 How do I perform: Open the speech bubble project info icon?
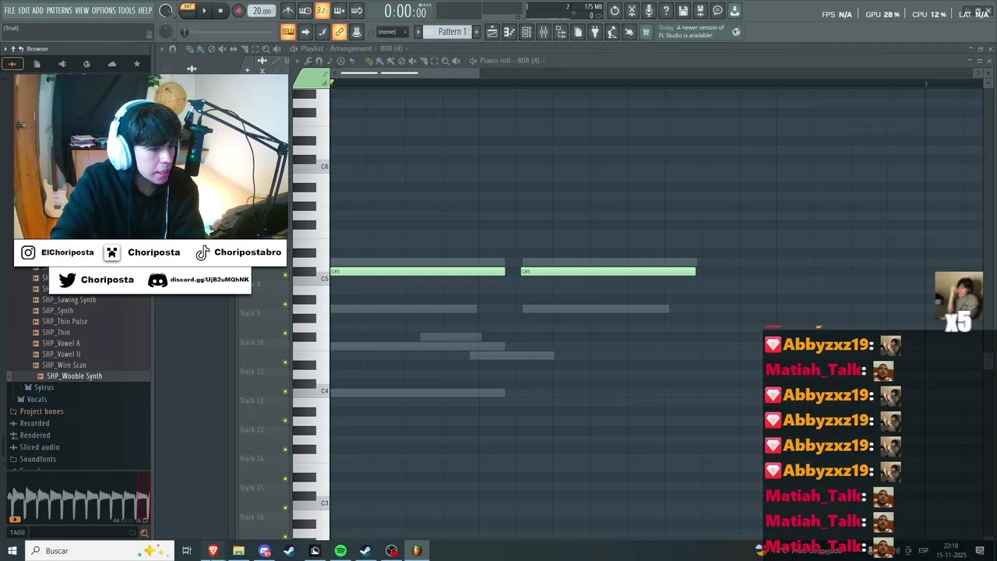coord(717,11)
